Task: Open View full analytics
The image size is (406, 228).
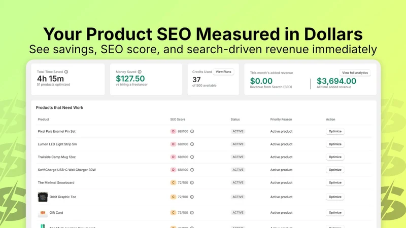Action: (355, 72)
